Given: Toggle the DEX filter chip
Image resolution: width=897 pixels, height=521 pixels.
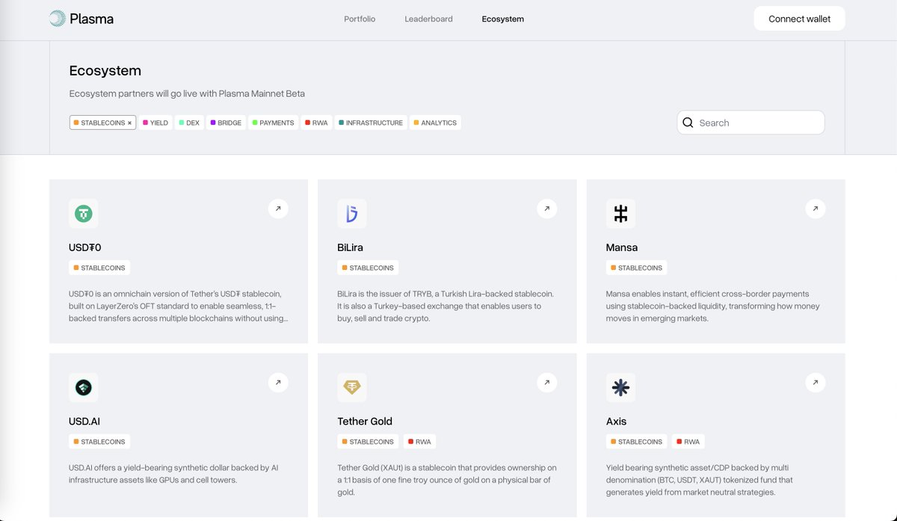Looking at the screenshot, I should [x=189, y=123].
